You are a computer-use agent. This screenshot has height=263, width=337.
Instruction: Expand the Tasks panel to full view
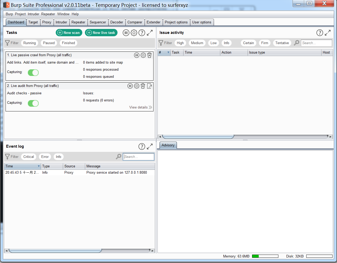150,33
